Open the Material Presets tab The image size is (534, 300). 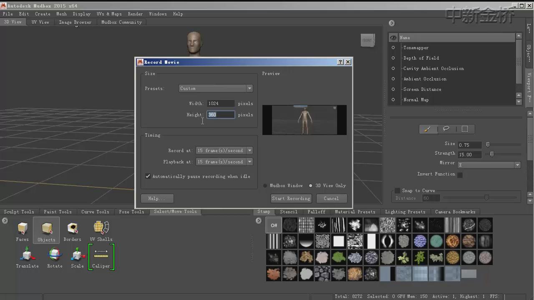tap(355, 212)
